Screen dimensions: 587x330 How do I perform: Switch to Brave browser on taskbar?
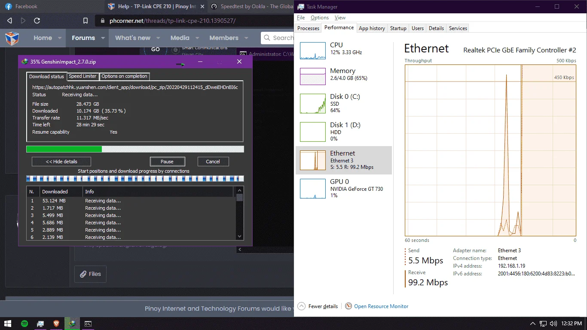point(56,324)
